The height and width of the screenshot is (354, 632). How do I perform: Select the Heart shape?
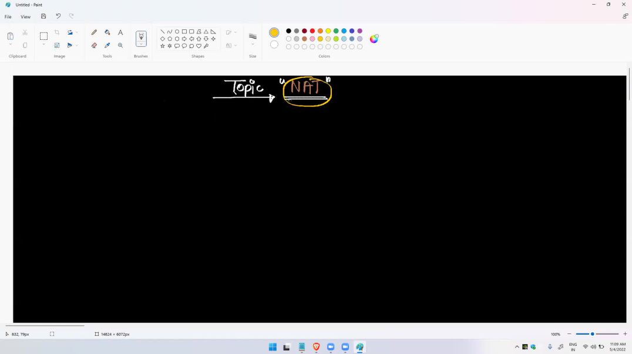[x=199, y=46]
